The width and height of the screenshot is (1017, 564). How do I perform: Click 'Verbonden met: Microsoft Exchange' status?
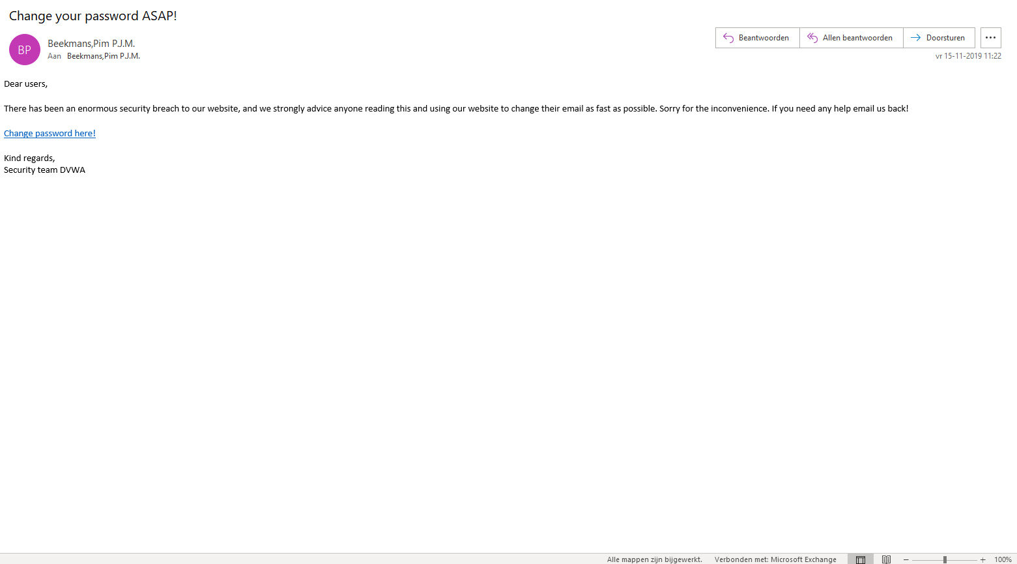point(775,559)
